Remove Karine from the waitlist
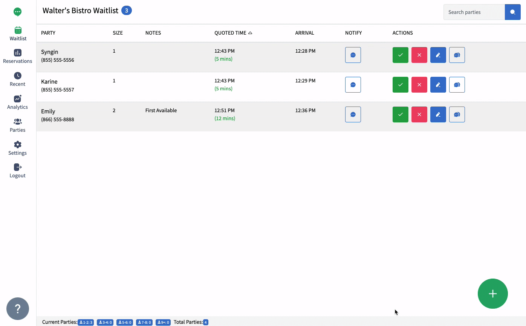 tap(419, 84)
